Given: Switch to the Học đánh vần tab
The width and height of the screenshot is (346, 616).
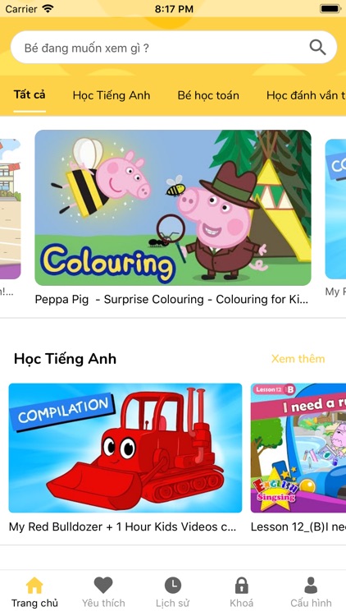Looking at the screenshot, I should click(306, 95).
